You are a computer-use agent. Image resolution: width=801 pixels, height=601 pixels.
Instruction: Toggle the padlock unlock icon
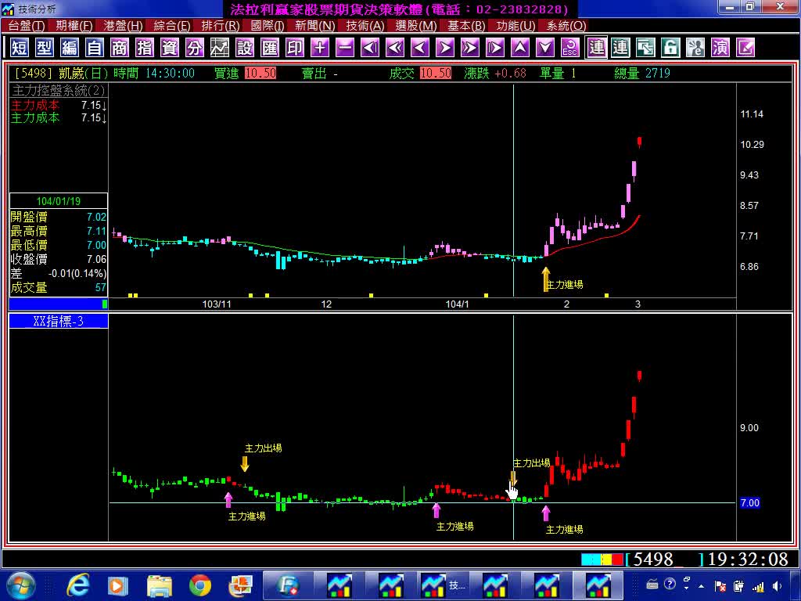[x=670, y=48]
